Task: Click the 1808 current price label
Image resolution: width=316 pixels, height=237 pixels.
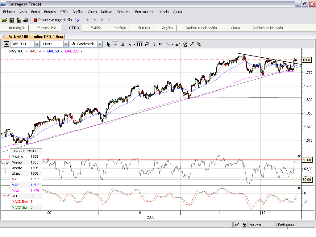Action: coord(306,60)
